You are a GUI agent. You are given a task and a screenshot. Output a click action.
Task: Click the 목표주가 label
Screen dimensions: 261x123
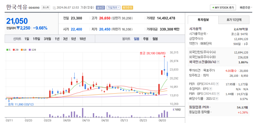[209, 70]
